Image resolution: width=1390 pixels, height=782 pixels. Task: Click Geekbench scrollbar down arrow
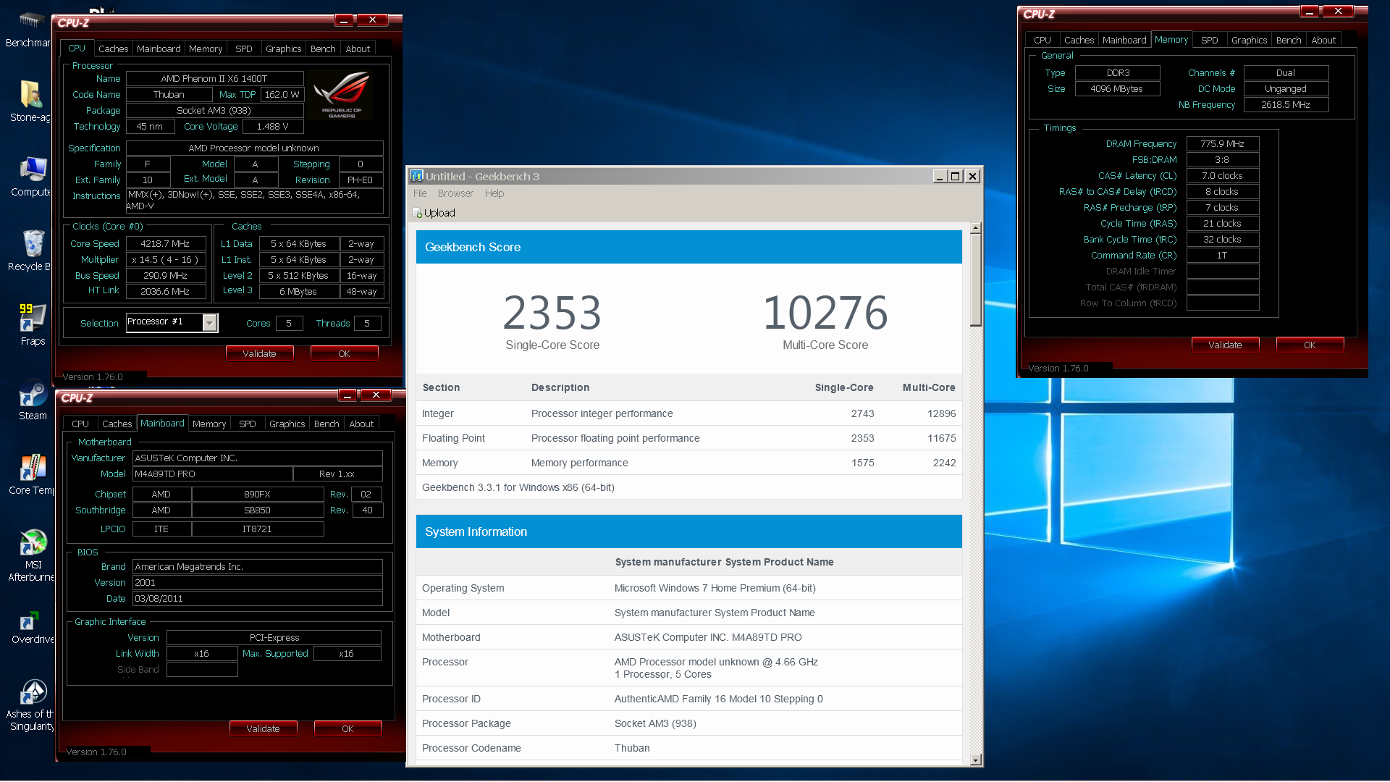(976, 760)
